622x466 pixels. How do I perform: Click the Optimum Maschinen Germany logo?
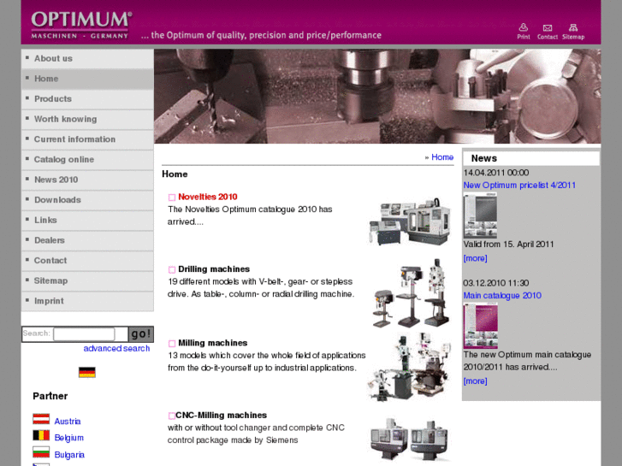click(81, 25)
